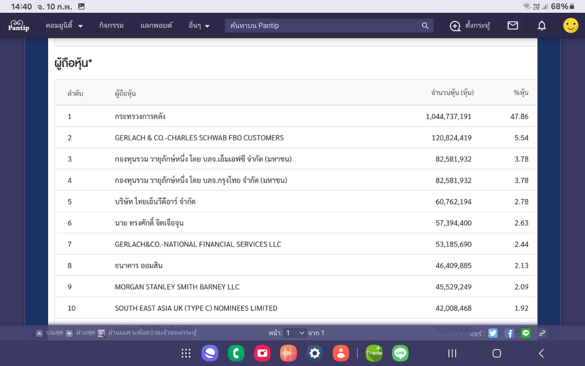Select the บลจ.เอ็มเอฟซี Vayupak fund row

tap(296, 159)
